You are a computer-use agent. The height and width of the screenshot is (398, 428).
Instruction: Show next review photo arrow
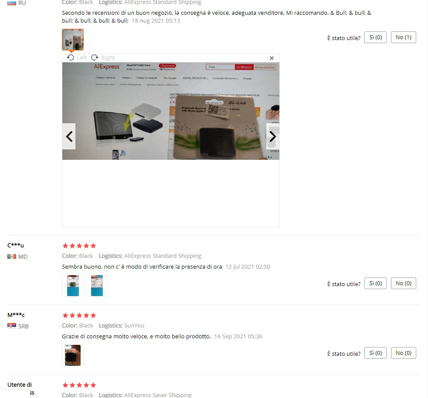click(273, 136)
